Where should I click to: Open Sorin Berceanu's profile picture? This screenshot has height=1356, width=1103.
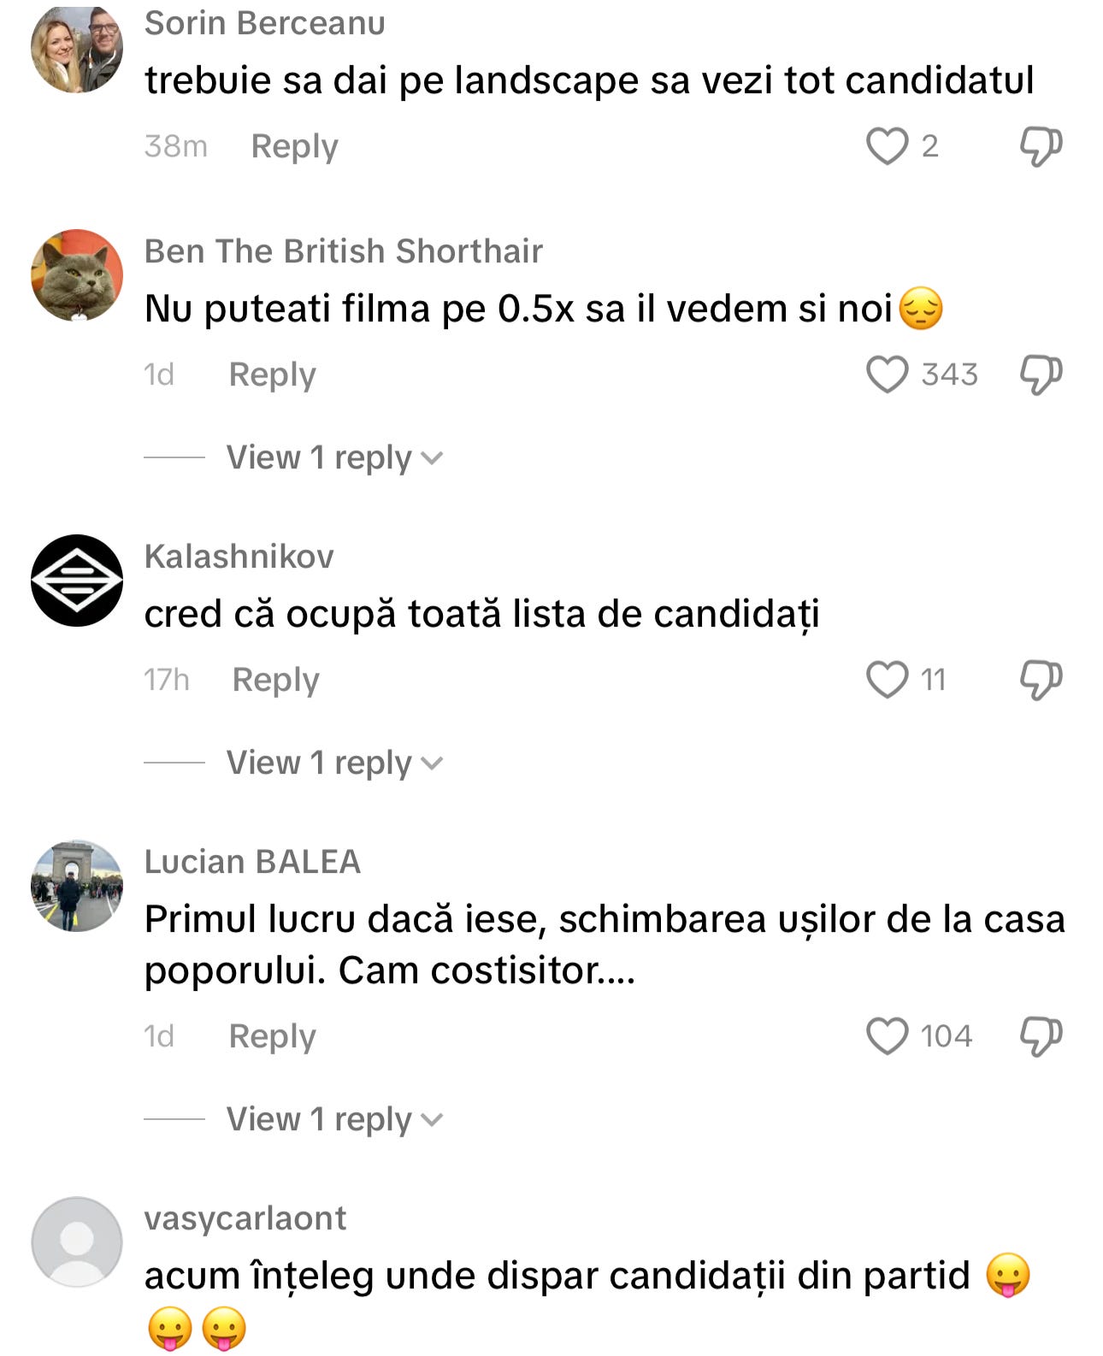77,48
